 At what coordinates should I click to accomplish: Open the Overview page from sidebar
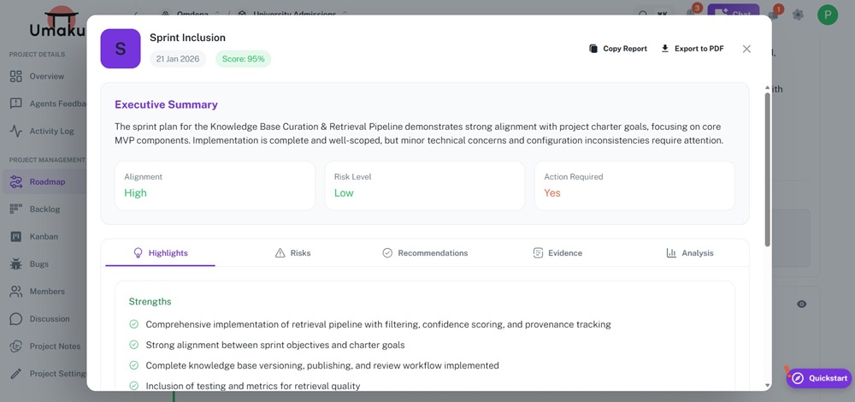tap(44, 76)
